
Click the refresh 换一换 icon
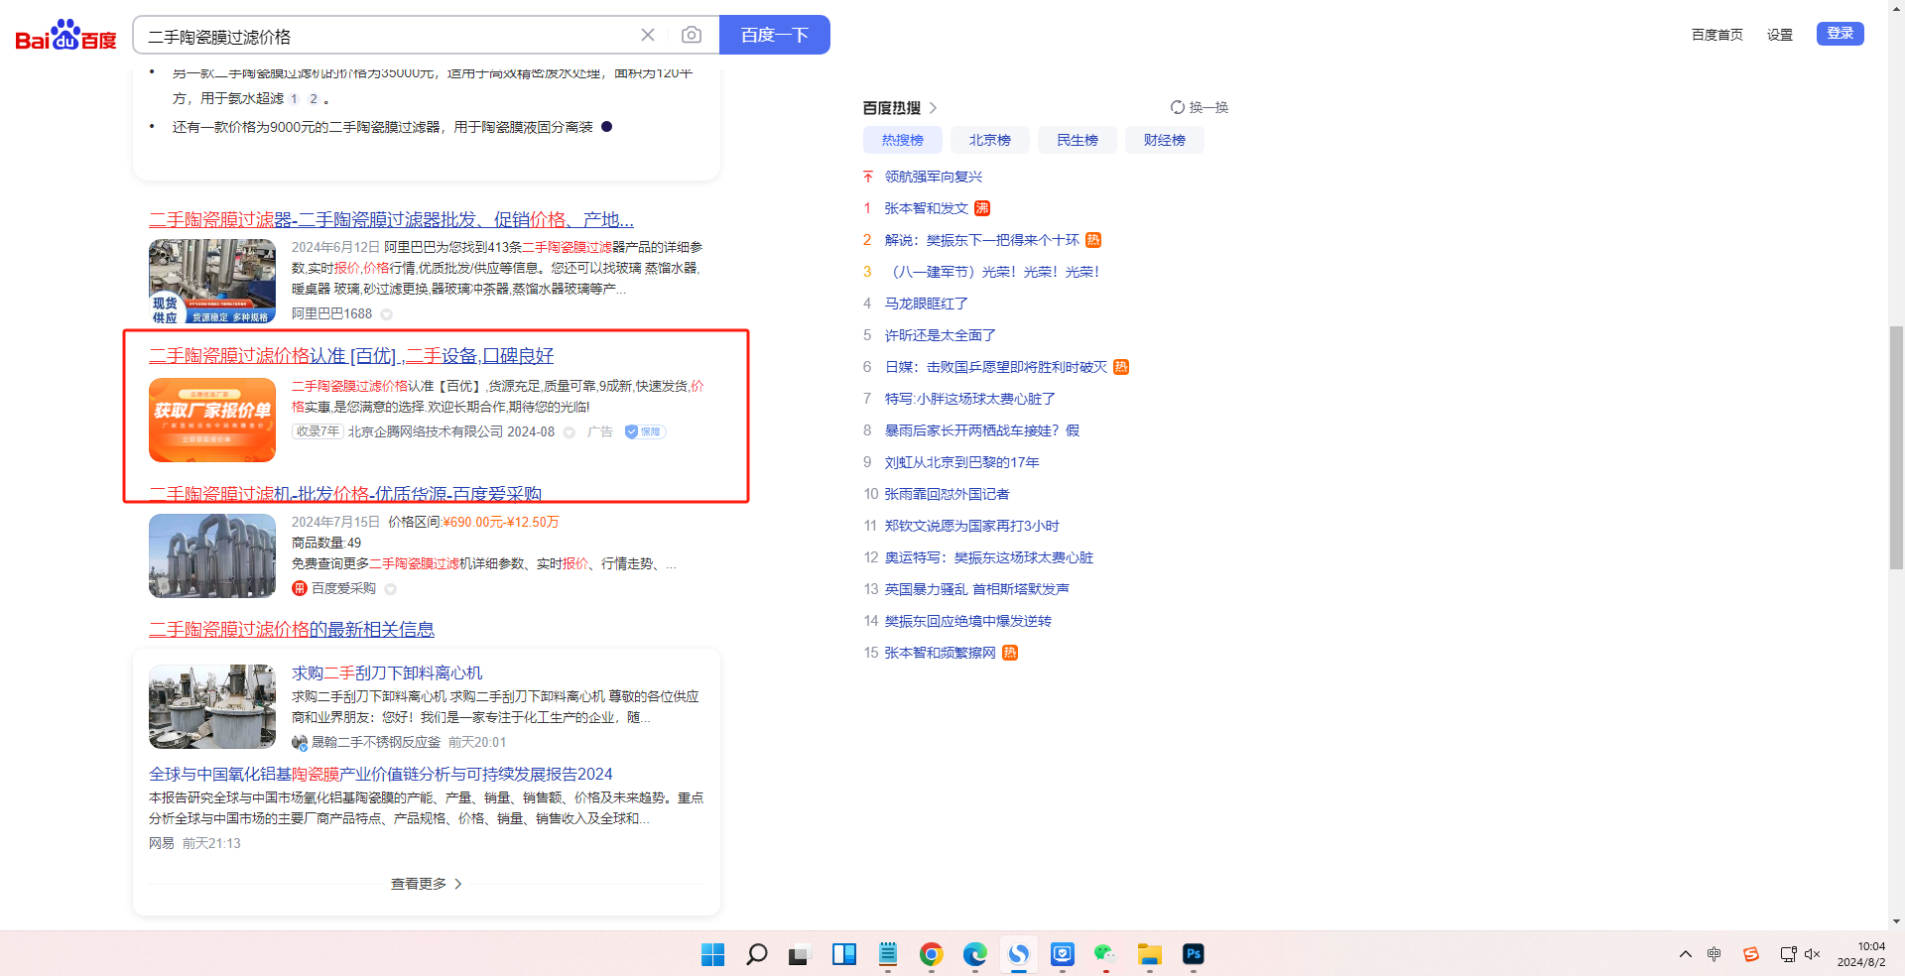[x=1178, y=107]
